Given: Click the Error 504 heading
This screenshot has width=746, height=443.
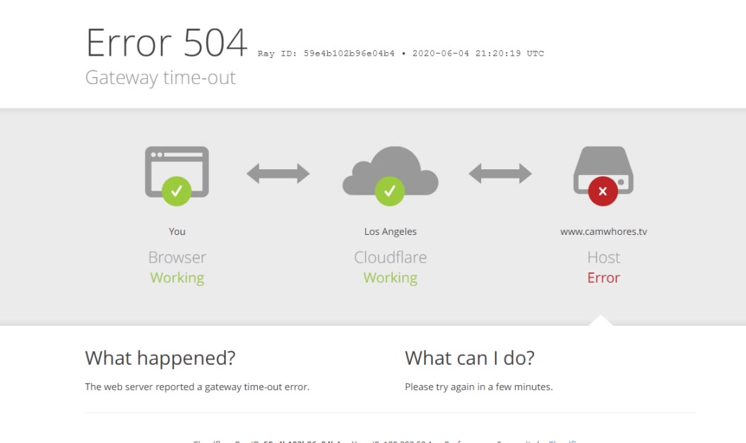Looking at the screenshot, I should (x=167, y=43).
